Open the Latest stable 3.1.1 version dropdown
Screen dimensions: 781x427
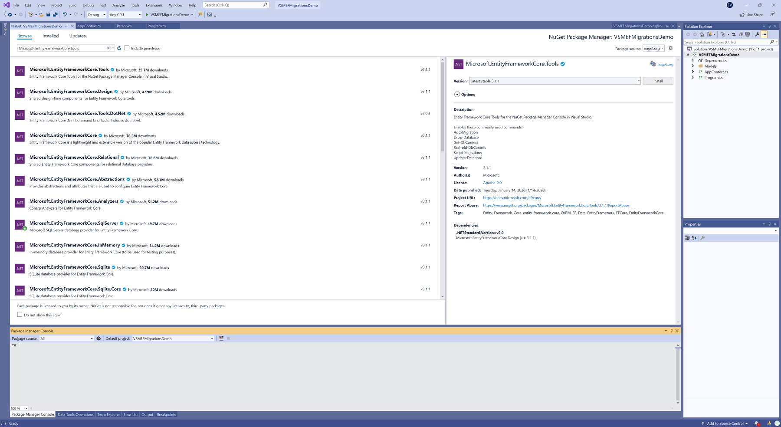click(x=555, y=81)
